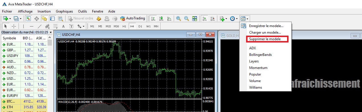This screenshot has height=112, width=362.
Task: Select the D1 timeframe button
Action: click(140, 27)
